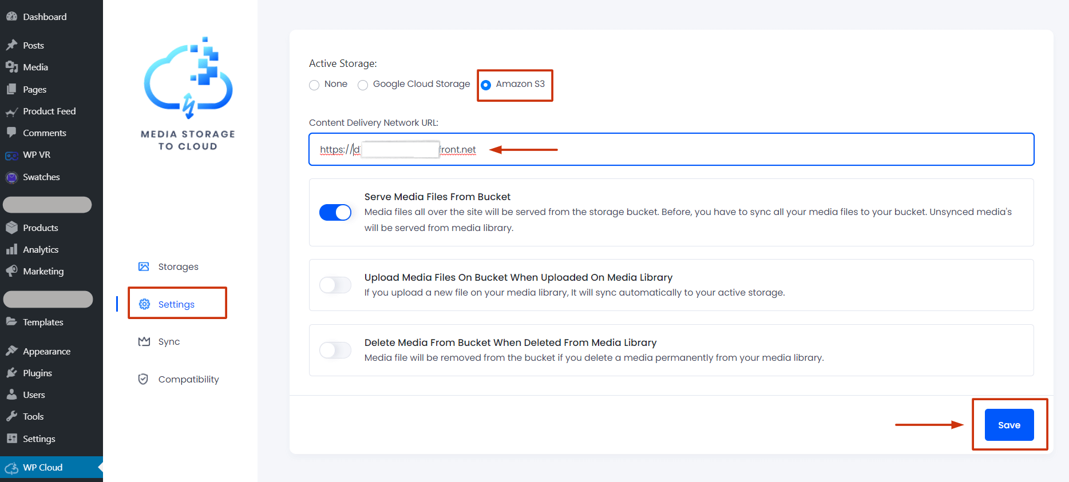The image size is (1069, 482).
Task: Click the Dashboard gauge icon
Action: (11, 17)
